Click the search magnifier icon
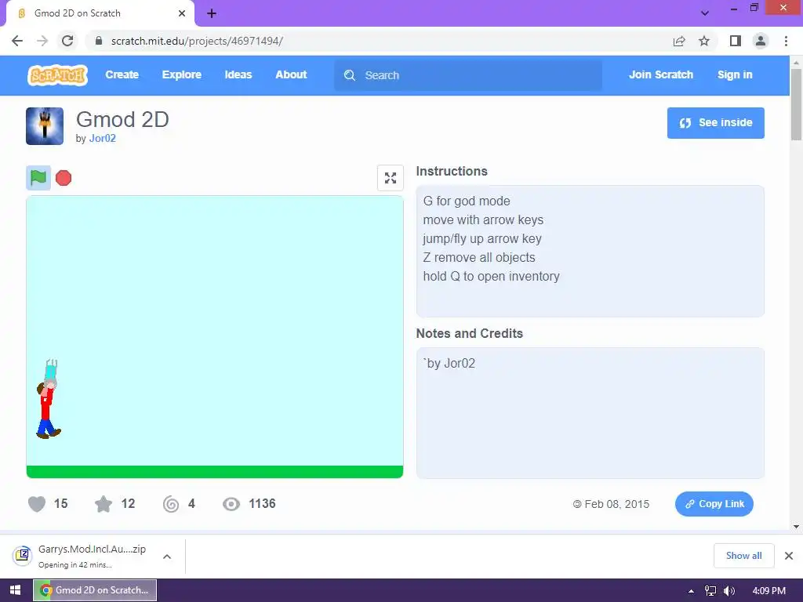This screenshot has width=803, height=602. coord(350,75)
